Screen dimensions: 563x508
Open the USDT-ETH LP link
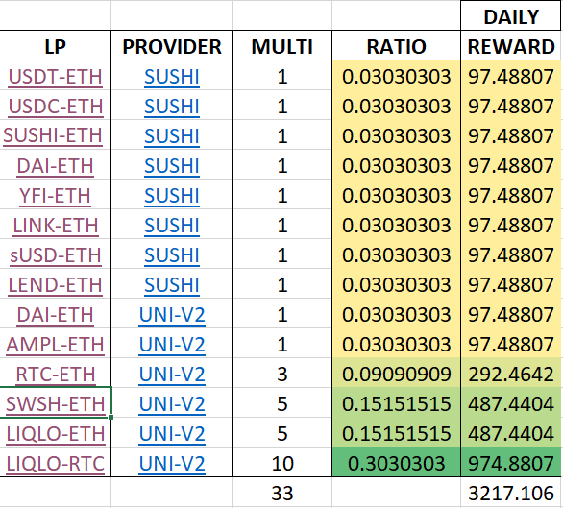[55, 77]
